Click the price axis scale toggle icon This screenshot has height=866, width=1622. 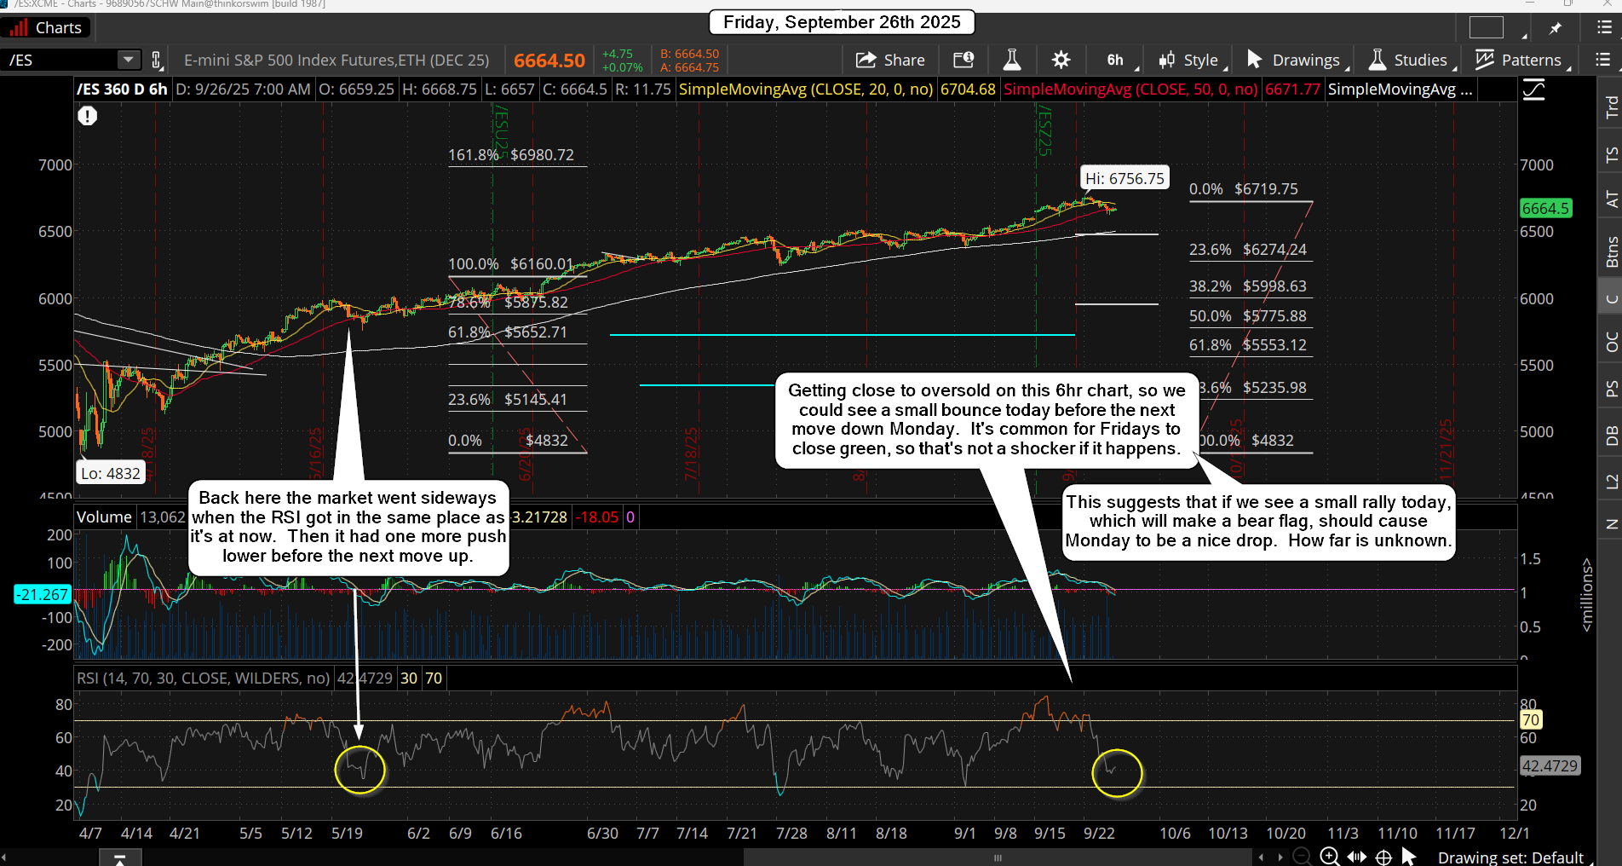click(1534, 89)
